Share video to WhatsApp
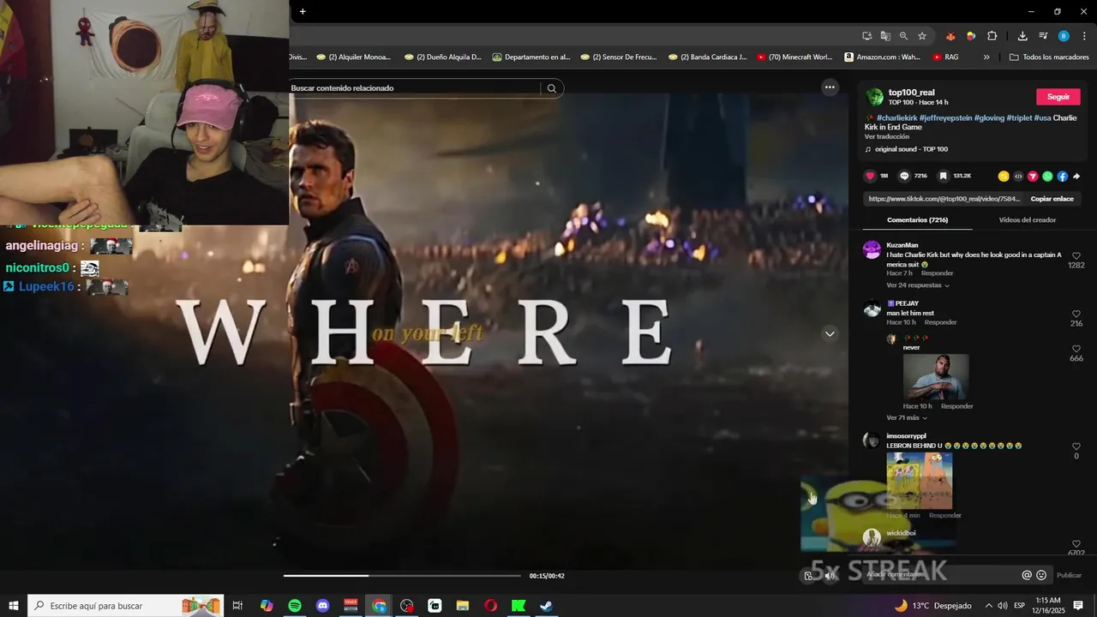 click(1047, 177)
